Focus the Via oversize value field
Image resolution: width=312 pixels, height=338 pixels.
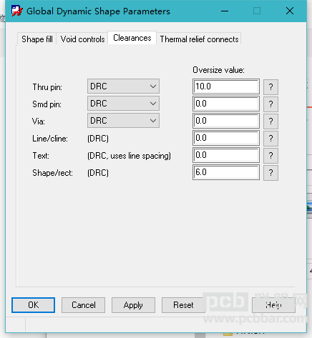click(x=226, y=121)
